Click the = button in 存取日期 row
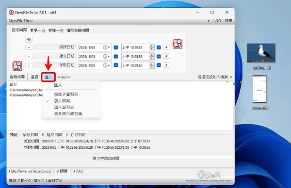The width and height of the screenshot is (291, 188). (x=29, y=65)
